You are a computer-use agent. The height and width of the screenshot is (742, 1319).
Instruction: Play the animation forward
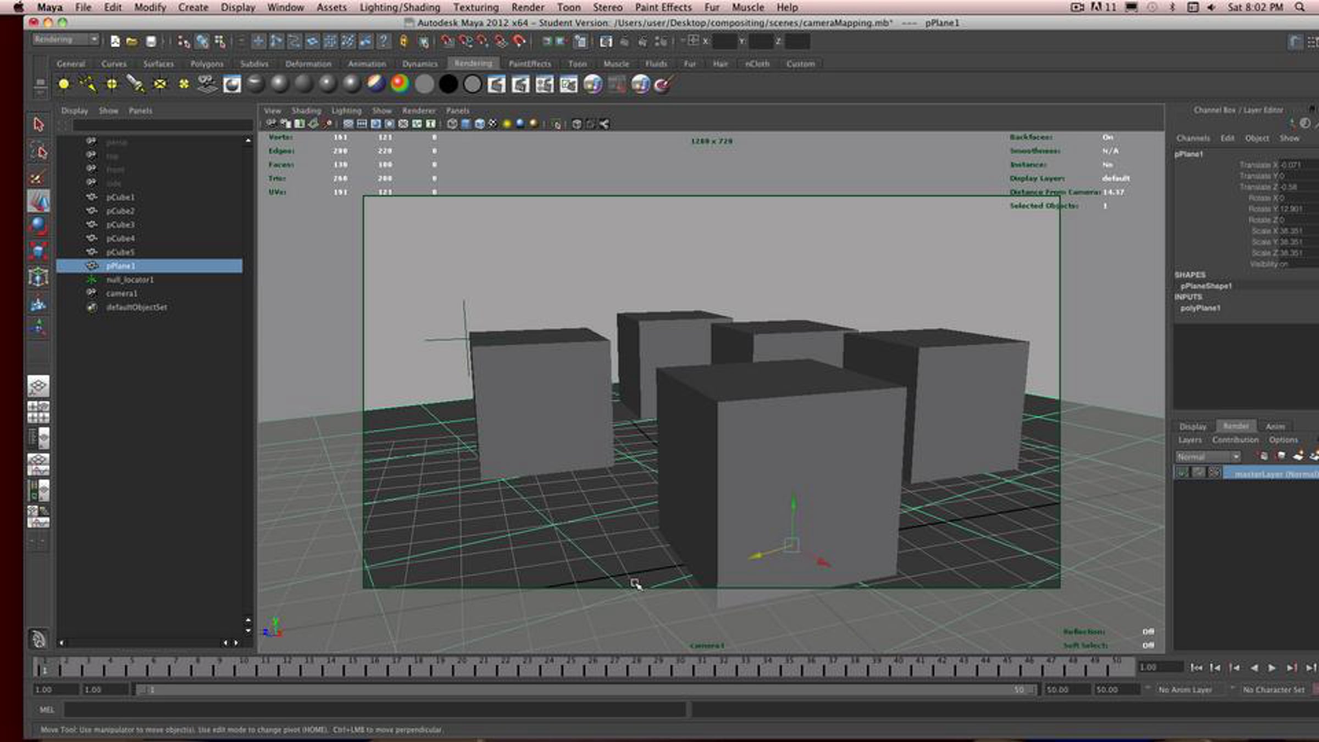(1272, 668)
